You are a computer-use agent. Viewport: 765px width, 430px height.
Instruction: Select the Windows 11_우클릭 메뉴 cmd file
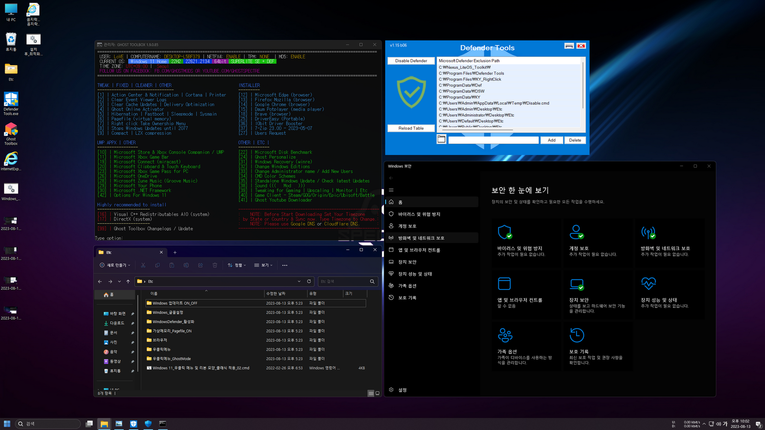[x=256, y=368]
